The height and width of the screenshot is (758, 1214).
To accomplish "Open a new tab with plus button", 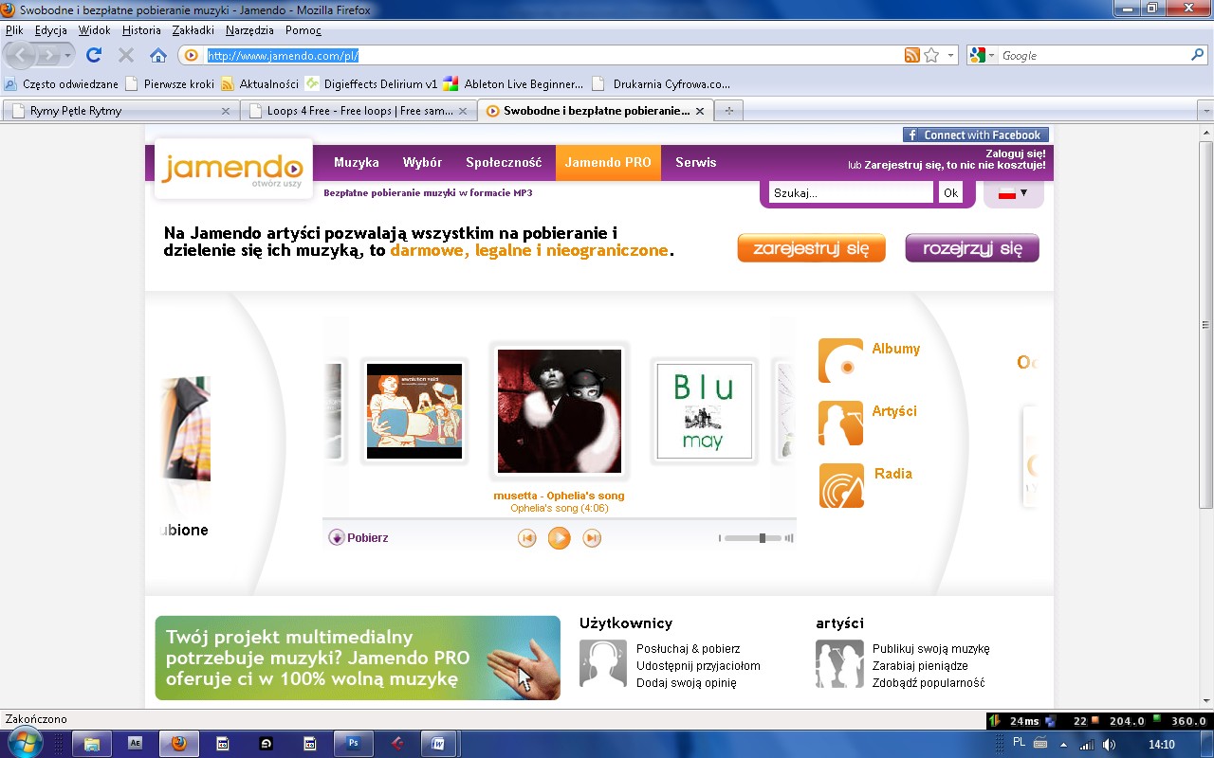I will tap(729, 111).
